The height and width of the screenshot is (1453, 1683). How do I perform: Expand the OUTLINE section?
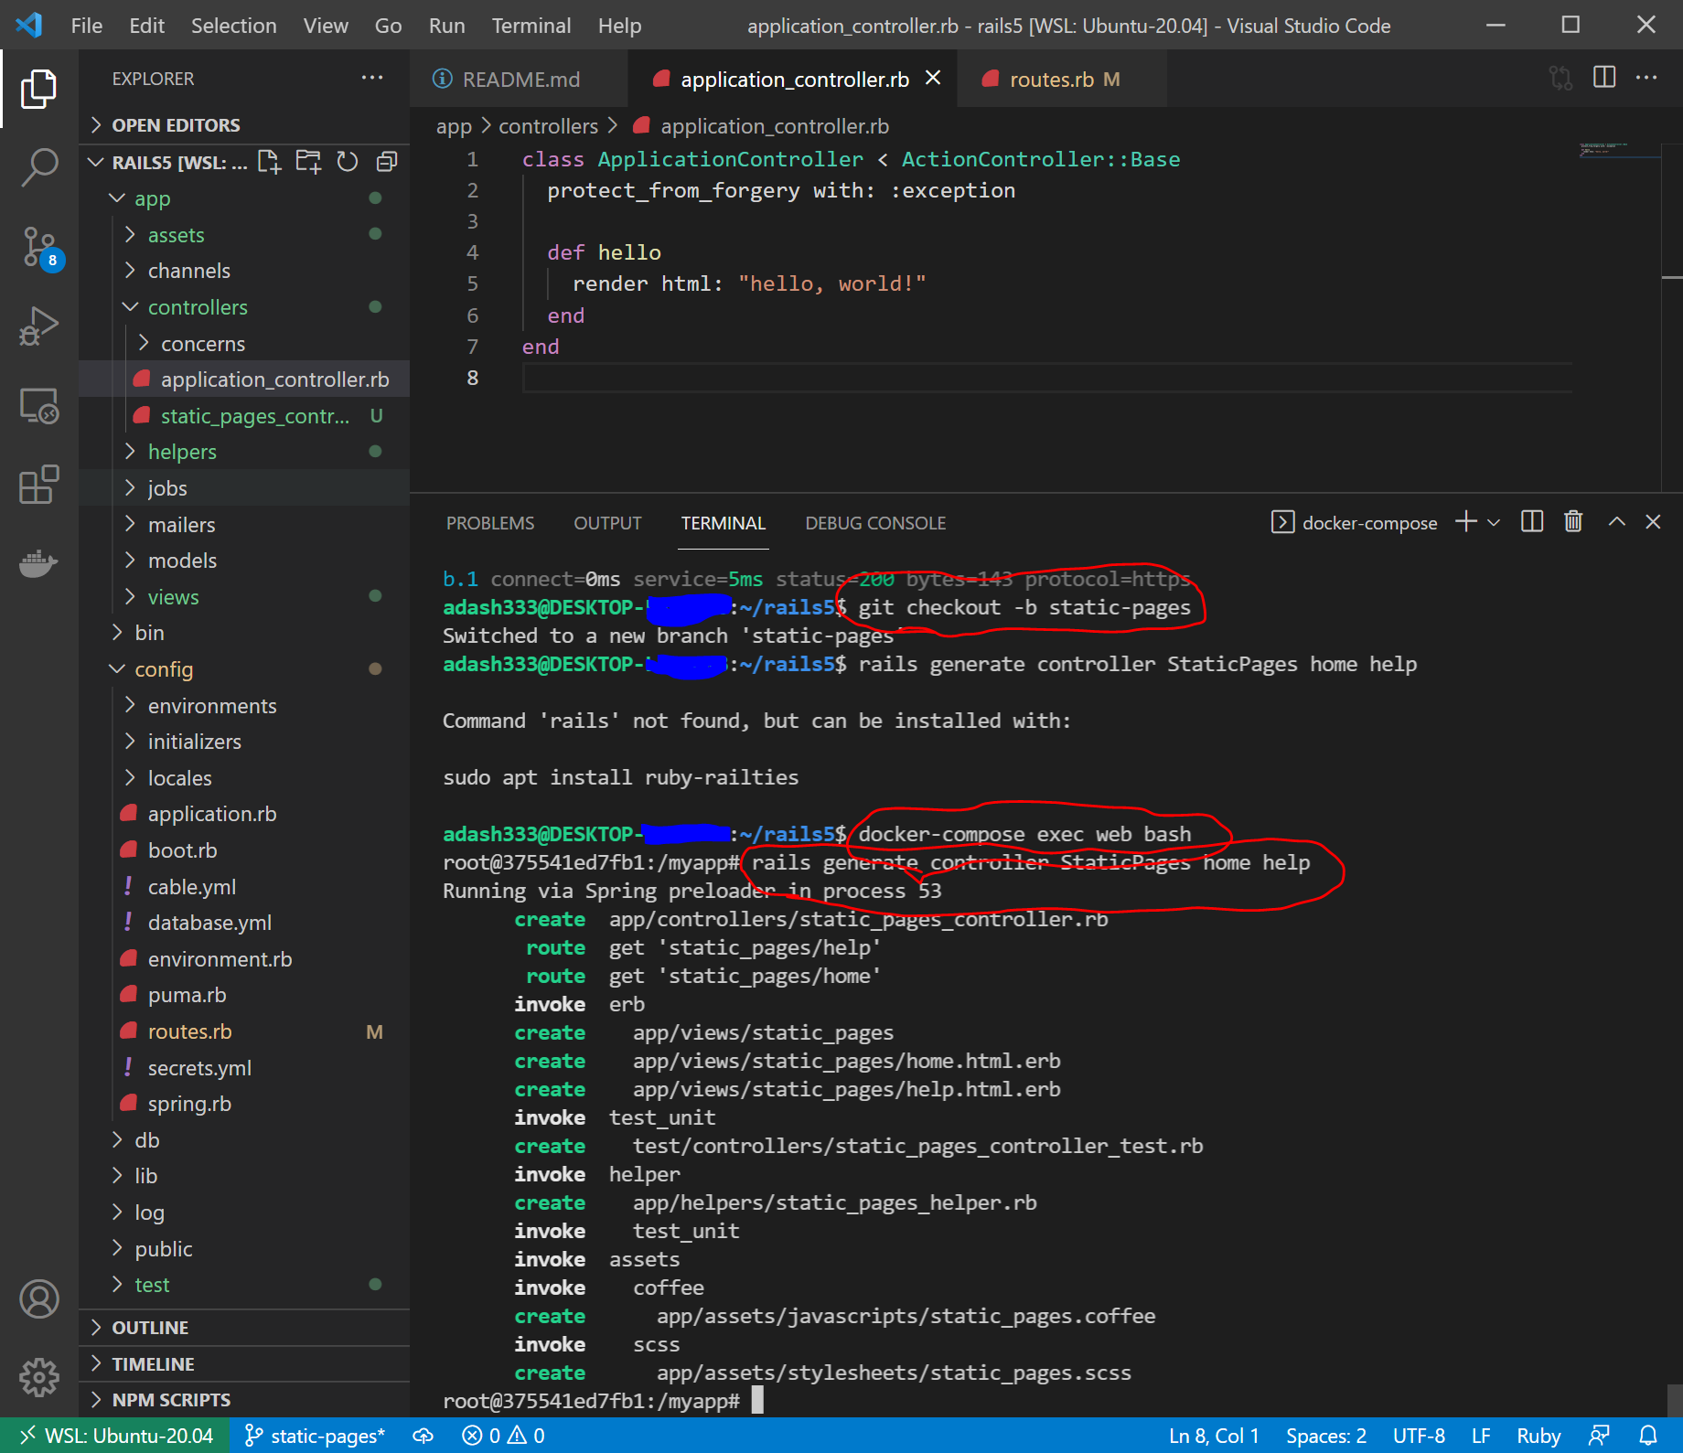(150, 1328)
